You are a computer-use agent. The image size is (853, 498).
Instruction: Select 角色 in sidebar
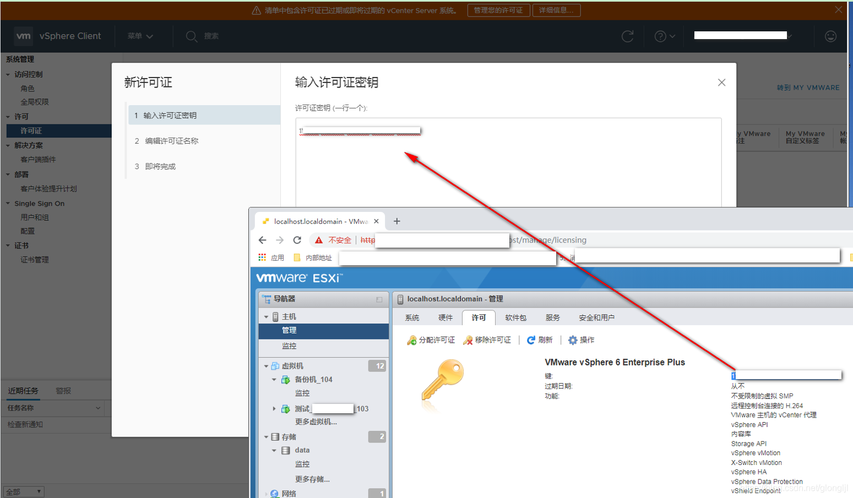click(28, 88)
